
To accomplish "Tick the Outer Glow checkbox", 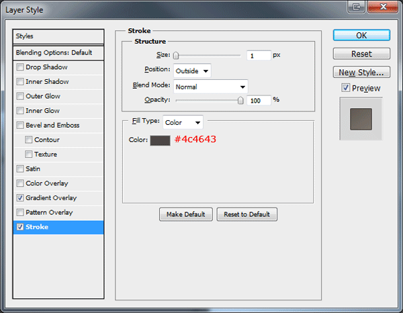I will [20, 96].
